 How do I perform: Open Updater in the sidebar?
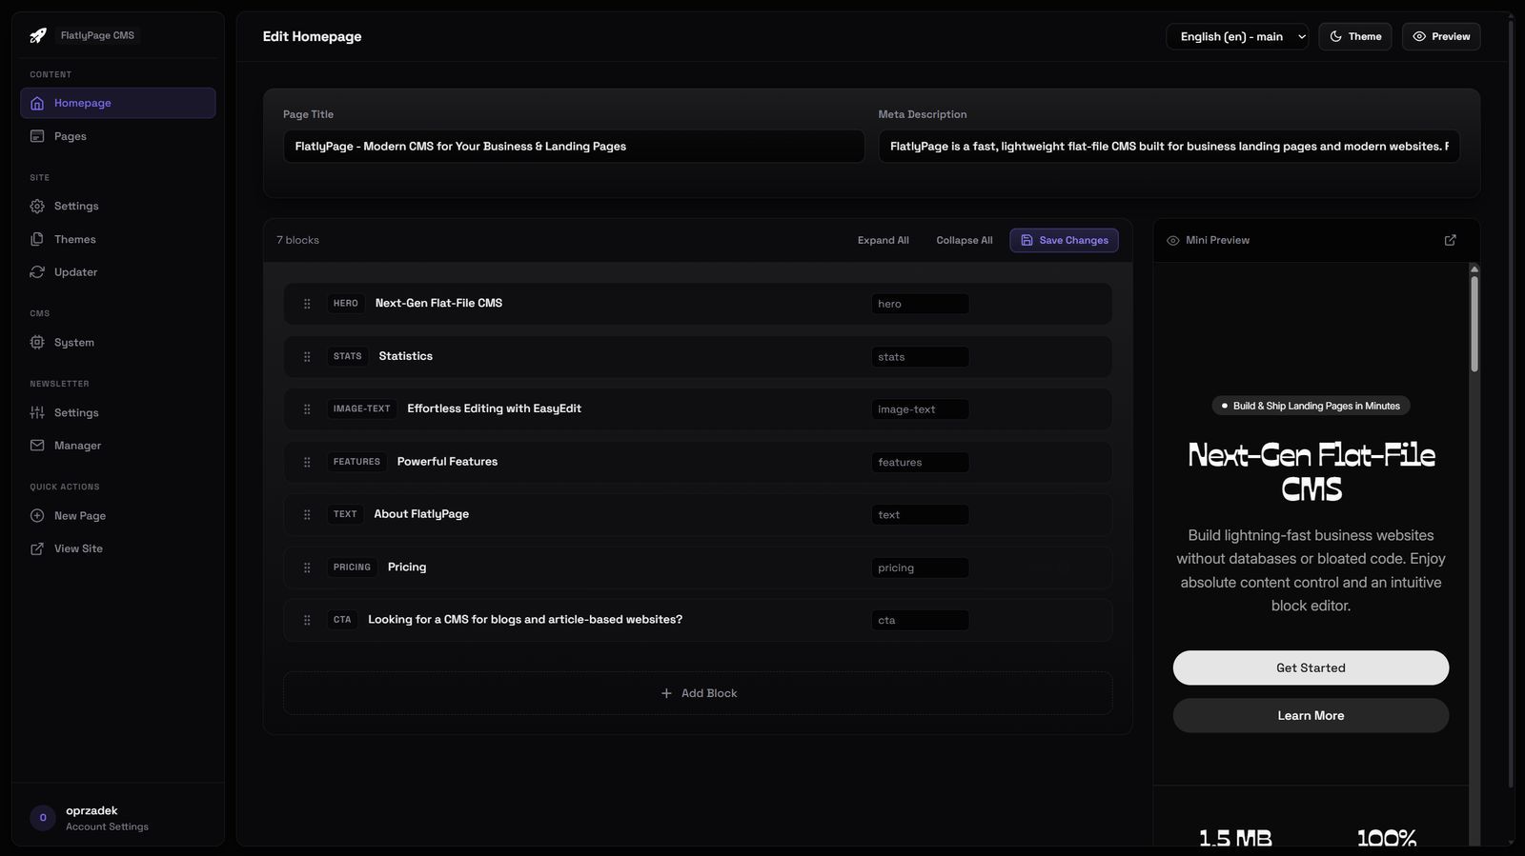click(118, 272)
